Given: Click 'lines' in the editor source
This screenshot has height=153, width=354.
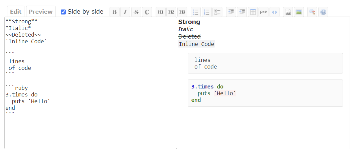Looking at the screenshot, I should click(x=17, y=62).
